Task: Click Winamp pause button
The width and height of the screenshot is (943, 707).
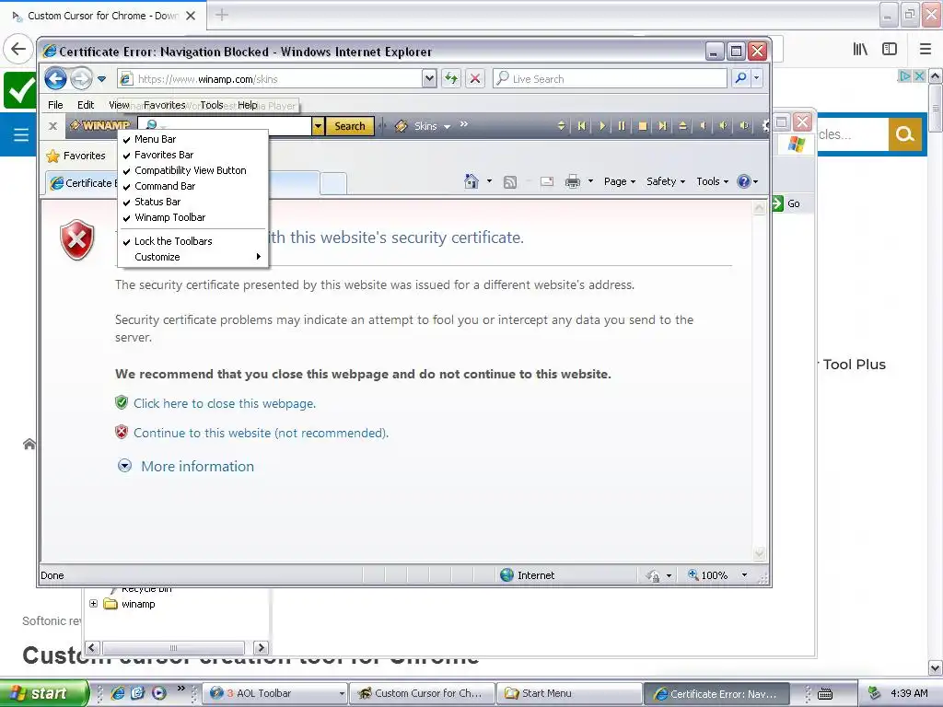Action: (x=622, y=125)
